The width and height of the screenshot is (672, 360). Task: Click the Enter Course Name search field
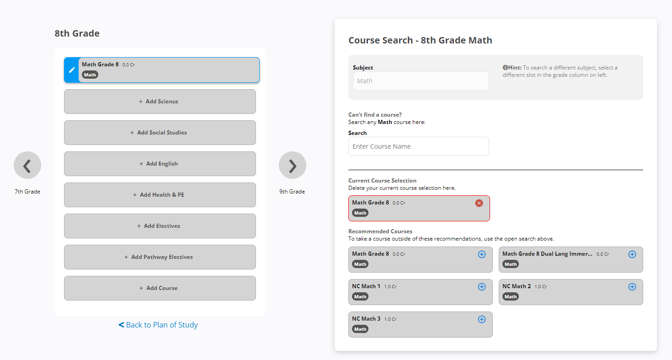(x=418, y=146)
